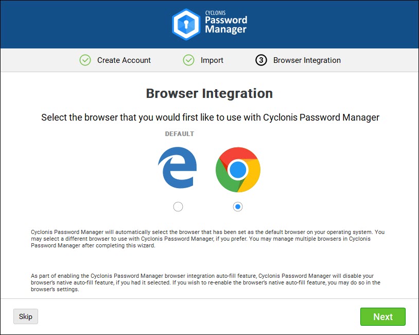Click the bold Browser Integration heading

pyautogui.click(x=209, y=93)
